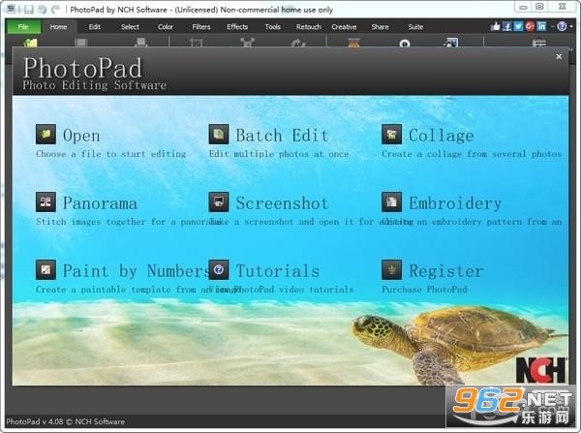Click the 'PhotoPad v 4.08 © NCH Software' status text
Screen dimensions: 581x433
pyautogui.click(x=65, y=421)
